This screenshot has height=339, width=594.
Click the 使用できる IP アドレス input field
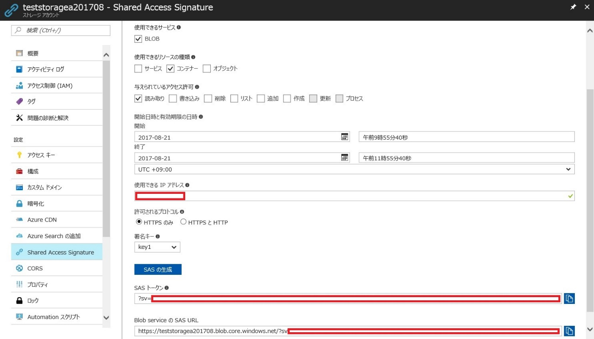(354, 196)
